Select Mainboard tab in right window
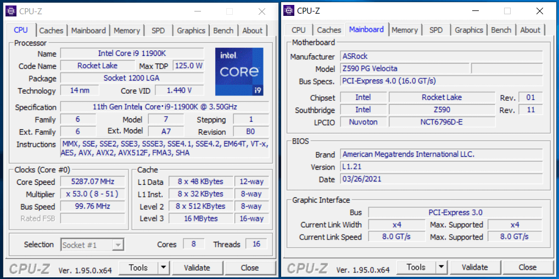This screenshot has height=279, width=559. 366,29
